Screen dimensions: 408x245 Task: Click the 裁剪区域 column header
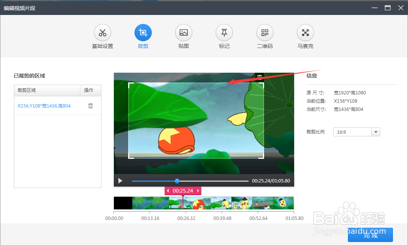(x=47, y=90)
